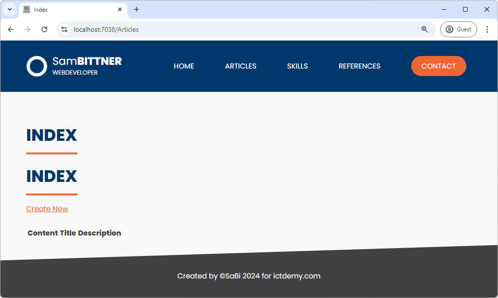
Task: Follow the Create New link
Action: click(x=47, y=209)
